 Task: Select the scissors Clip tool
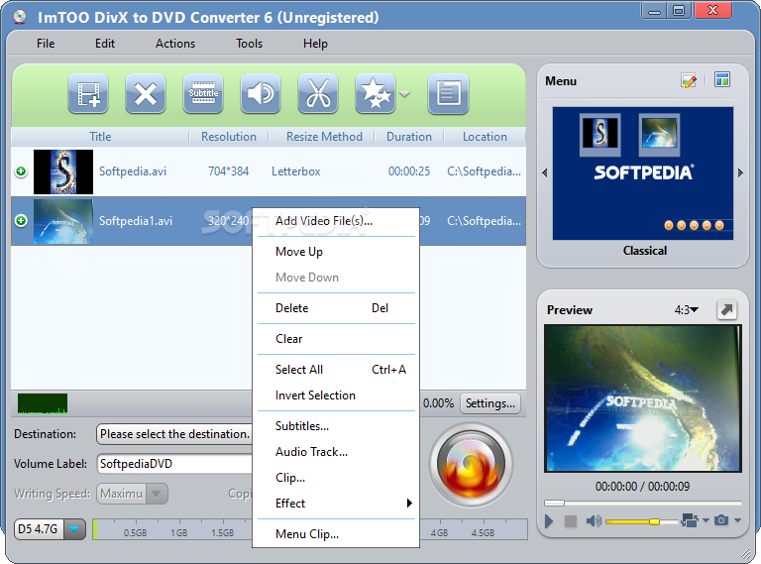click(x=318, y=94)
